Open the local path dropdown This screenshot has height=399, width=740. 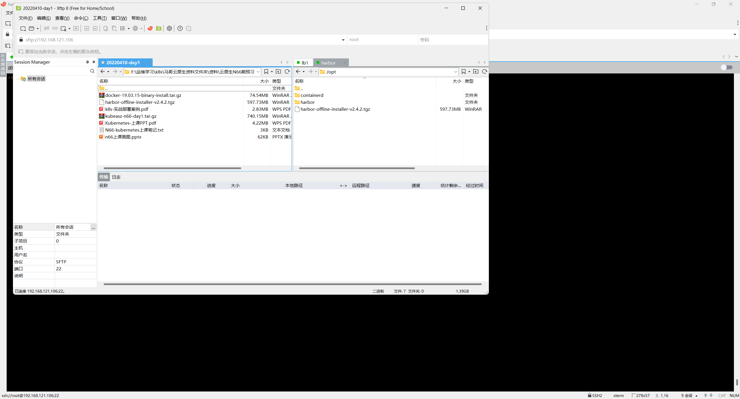pyautogui.click(x=258, y=72)
